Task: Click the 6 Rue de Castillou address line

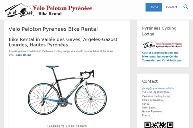Action: (153, 100)
